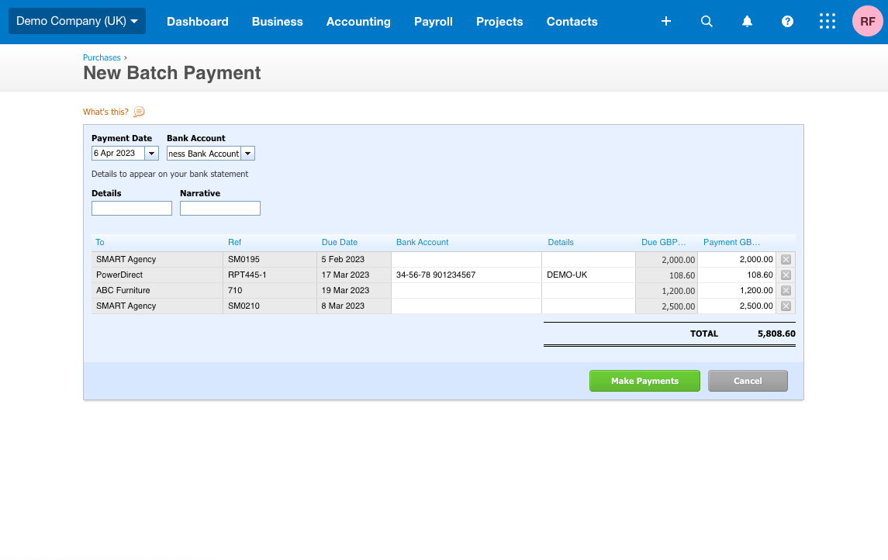Image resolution: width=888 pixels, height=560 pixels.
Task: Delete the PowerDirect row with its X icon
Action: click(x=786, y=275)
